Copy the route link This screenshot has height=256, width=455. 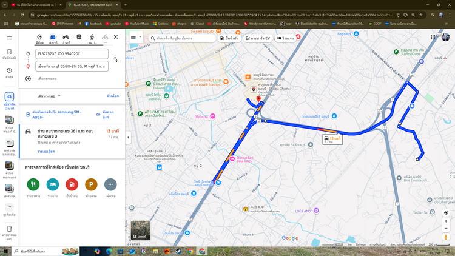105,115
